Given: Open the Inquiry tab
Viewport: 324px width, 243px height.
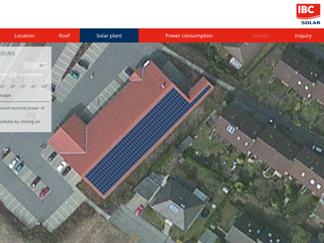Looking at the screenshot, I should tap(303, 36).
